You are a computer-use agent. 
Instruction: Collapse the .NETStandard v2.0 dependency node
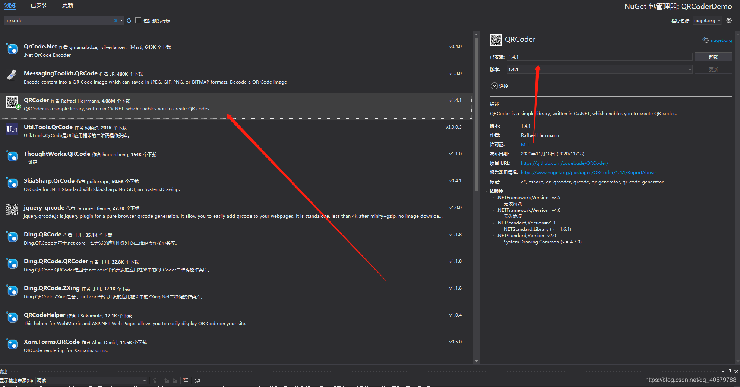click(494, 236)
